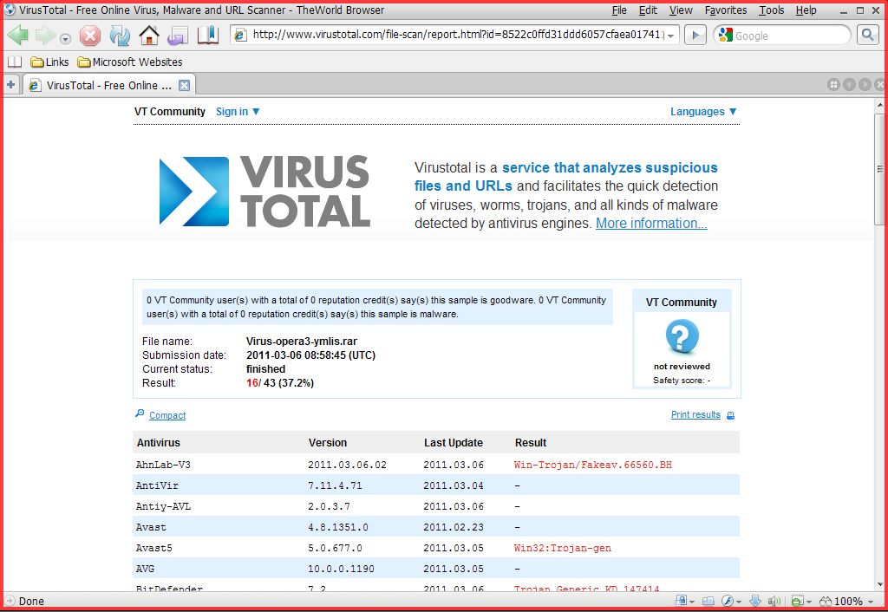
Task: Open the Favorites book icon in toolbar
Action: 208,35
